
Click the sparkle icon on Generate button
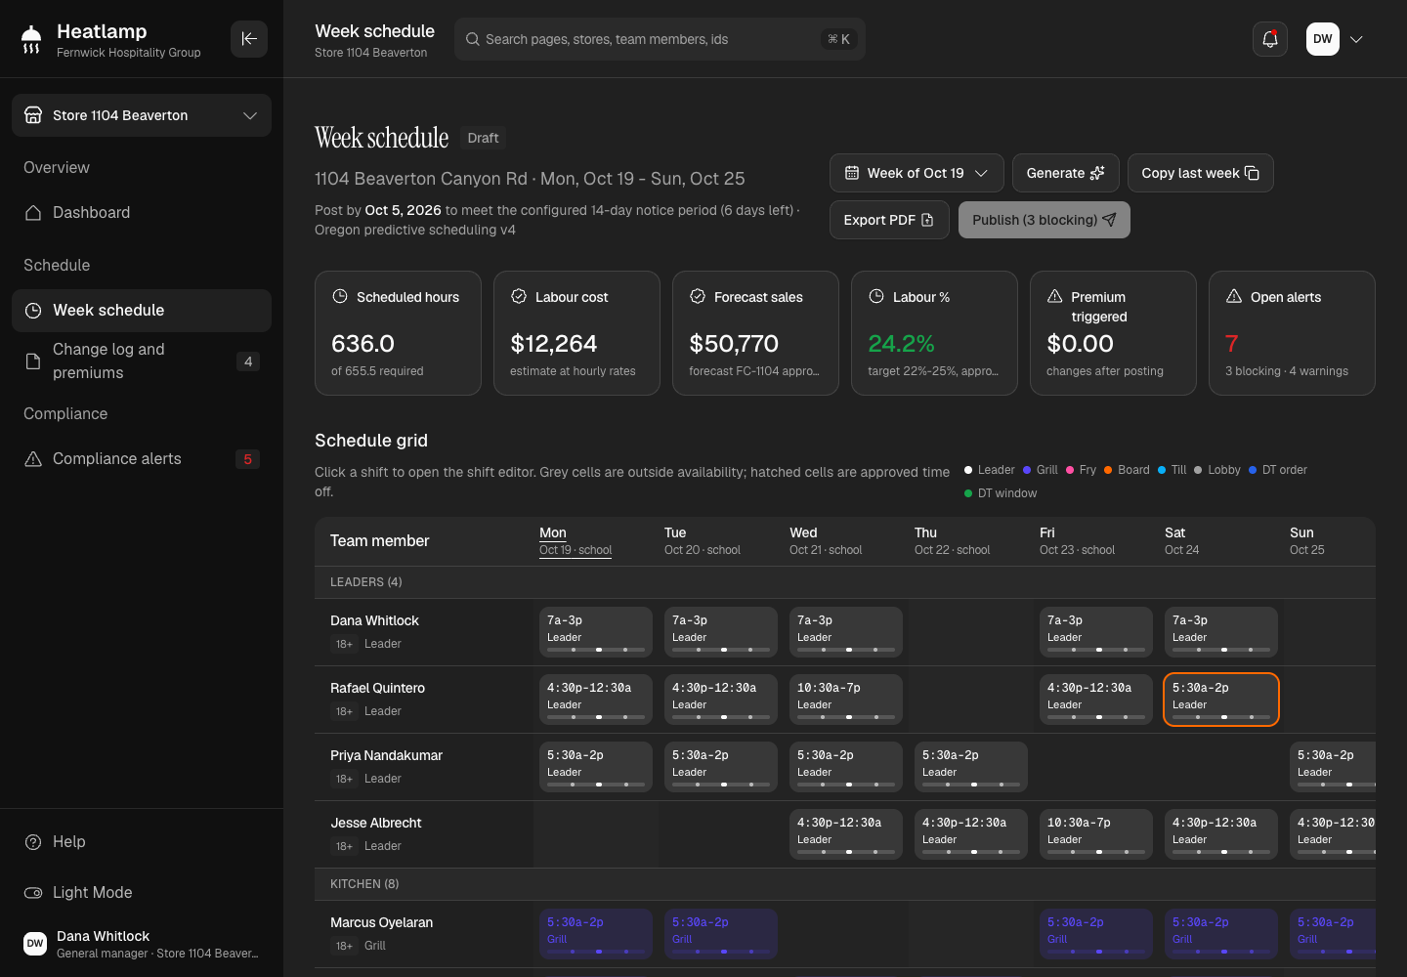[1097, 173]
